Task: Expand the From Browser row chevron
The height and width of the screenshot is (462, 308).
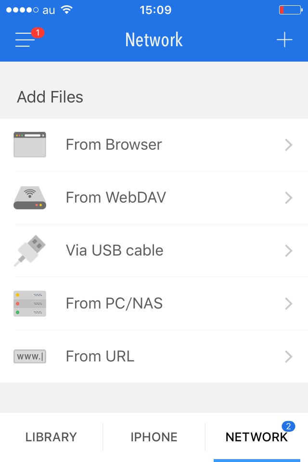Action: 289,145
